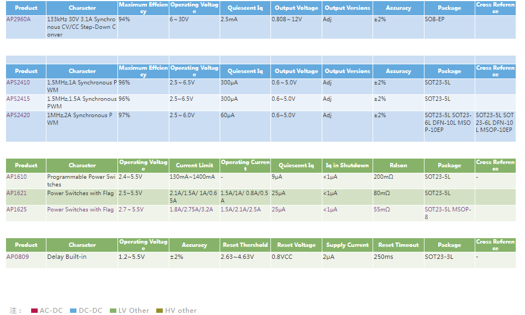Open the AP2960A product link
The image size is (525, 315).
(19, 19)
